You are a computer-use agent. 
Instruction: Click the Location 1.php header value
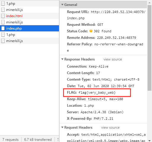(89, 106)
